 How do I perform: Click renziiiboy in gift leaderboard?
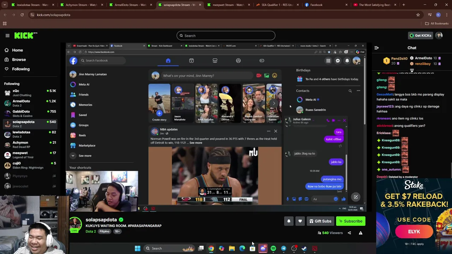423,64
